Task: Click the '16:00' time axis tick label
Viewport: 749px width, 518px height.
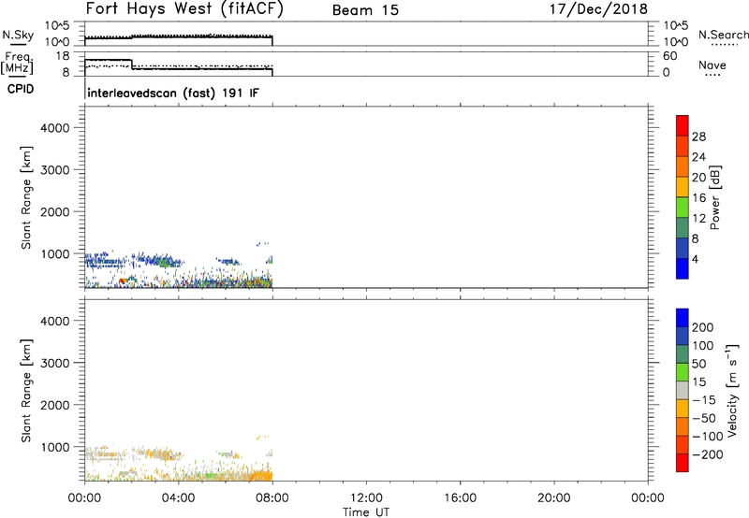Action: [460, 498]
